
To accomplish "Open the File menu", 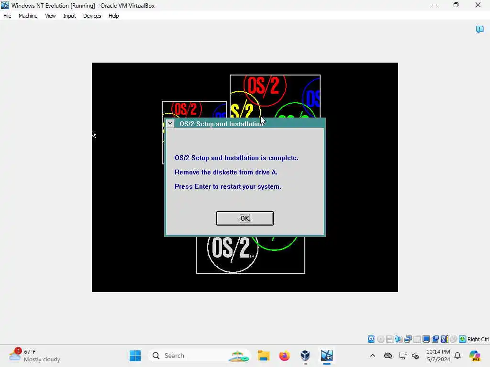I will (7, 16).
